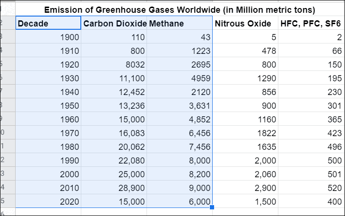Click Carbon Dioxide value 22,080

[114, 160]
